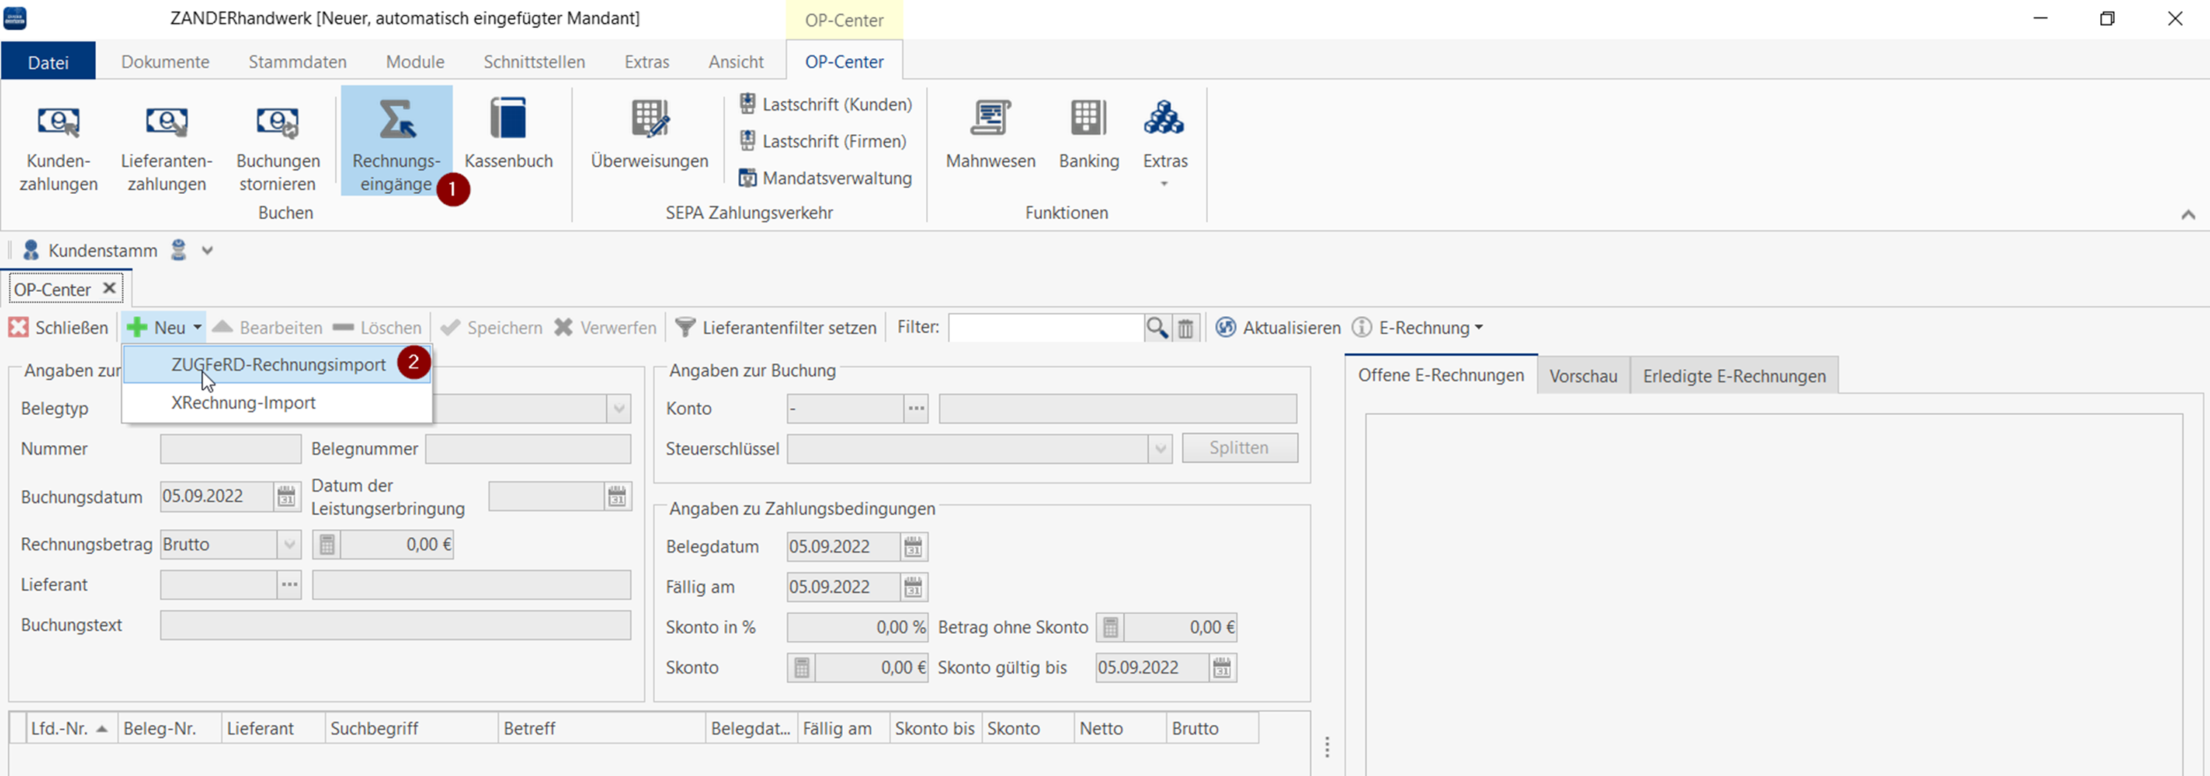Click Konto lookup ellipsis button
2210x776 pixels.
(917, 409)
